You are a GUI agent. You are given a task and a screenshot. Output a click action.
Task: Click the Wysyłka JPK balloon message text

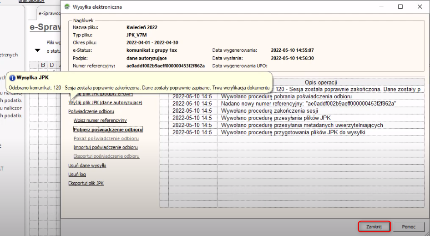pos(139,88)
